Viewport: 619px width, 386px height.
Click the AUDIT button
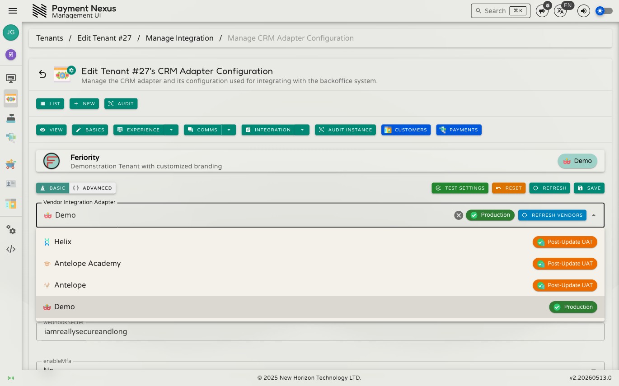pyautogui.click(x=121, y=103)
